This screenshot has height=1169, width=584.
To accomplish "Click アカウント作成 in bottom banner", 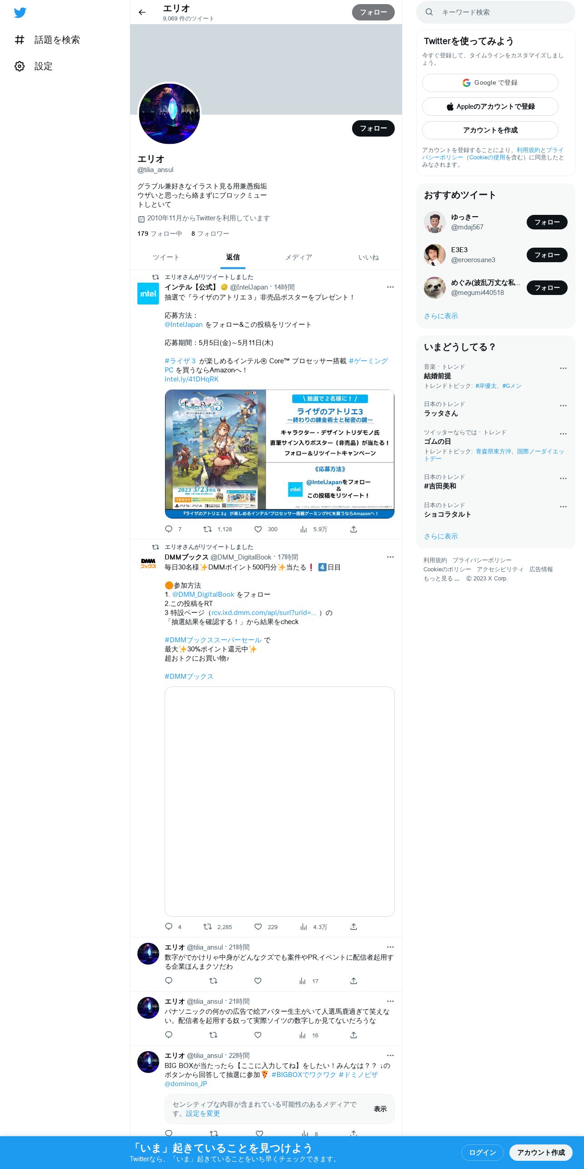I will (x=541, y=1152).
